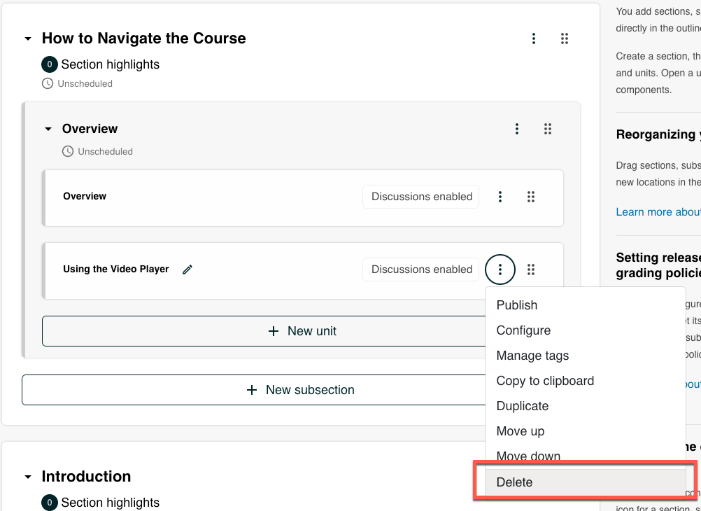Click the drag handle beside Using the Video Player

531,269
